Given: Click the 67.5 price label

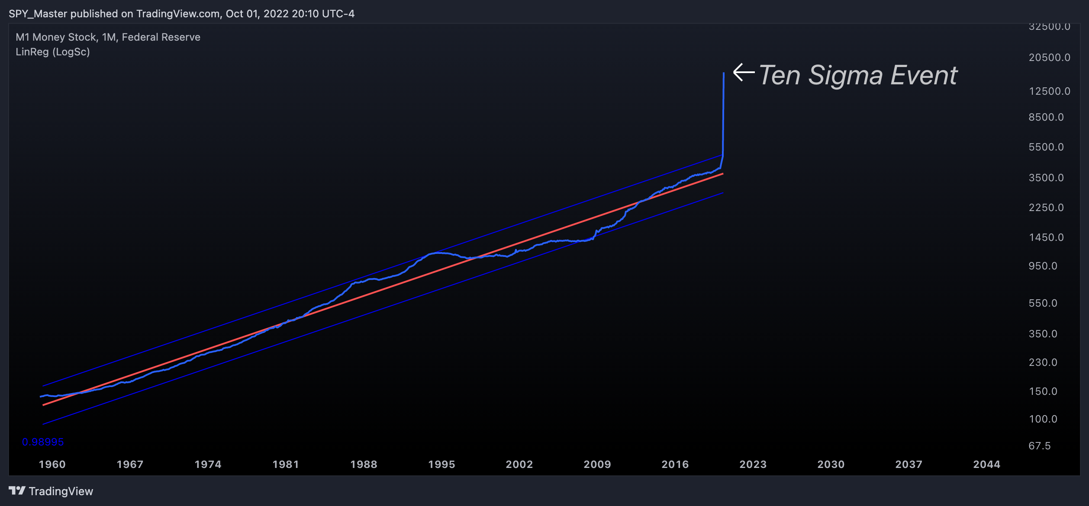Looking at the screenshot, I should [1040, 446].
